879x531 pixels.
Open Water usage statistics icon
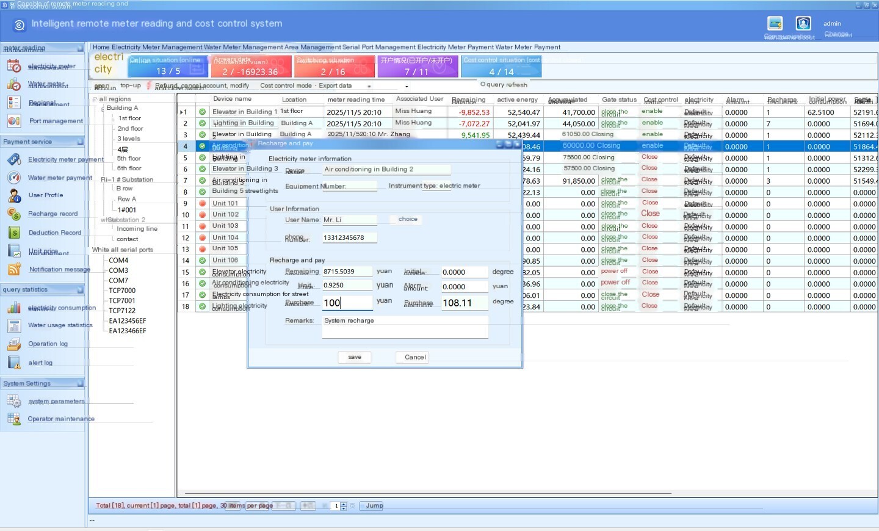[x=14, y=325]
